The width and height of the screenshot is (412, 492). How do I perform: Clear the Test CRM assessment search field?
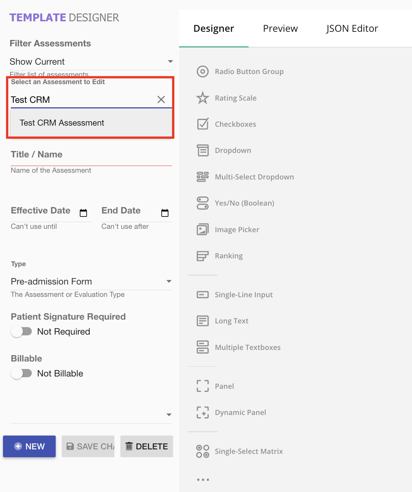point(161,99)
